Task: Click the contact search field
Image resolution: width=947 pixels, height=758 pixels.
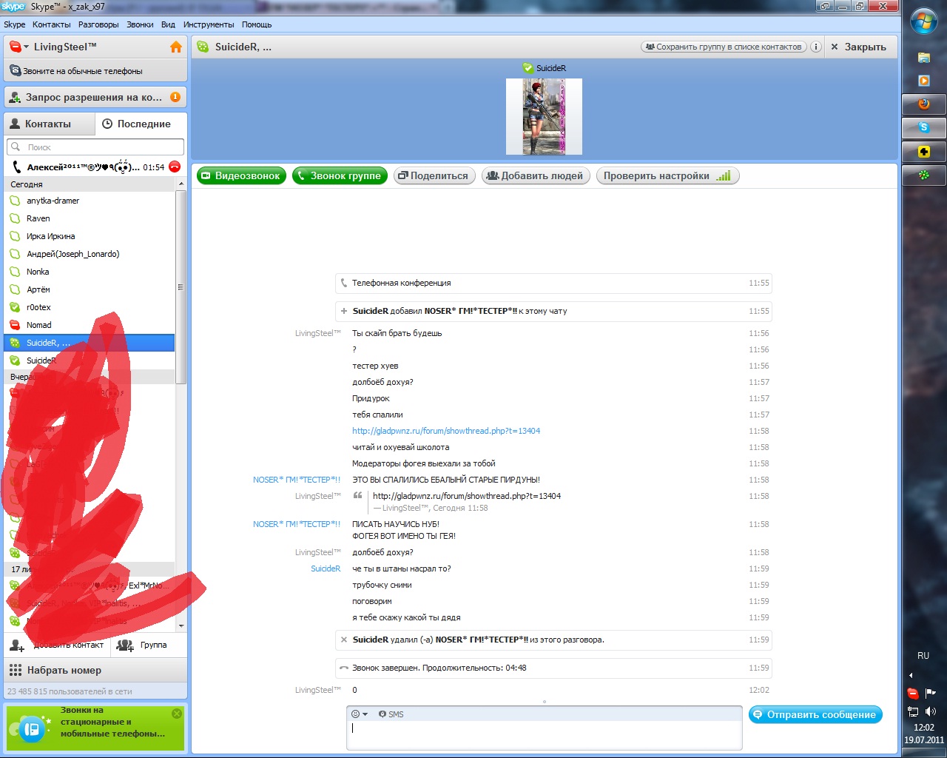Action: [96, 147]
